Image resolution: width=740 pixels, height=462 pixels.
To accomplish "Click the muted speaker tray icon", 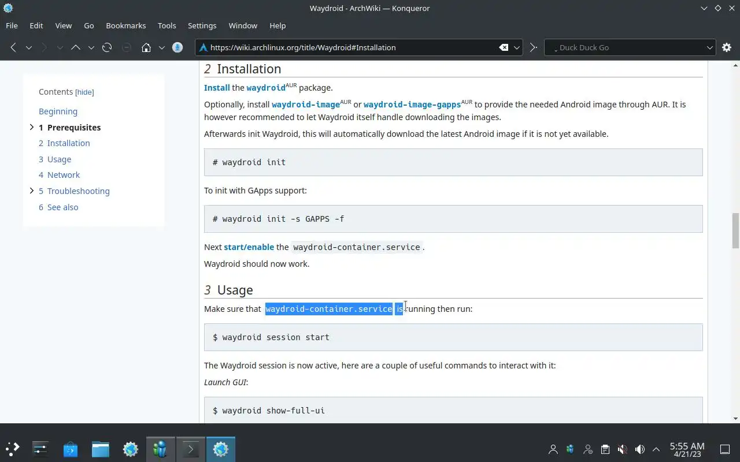I will pyautogui.click(x=623, y=449).
